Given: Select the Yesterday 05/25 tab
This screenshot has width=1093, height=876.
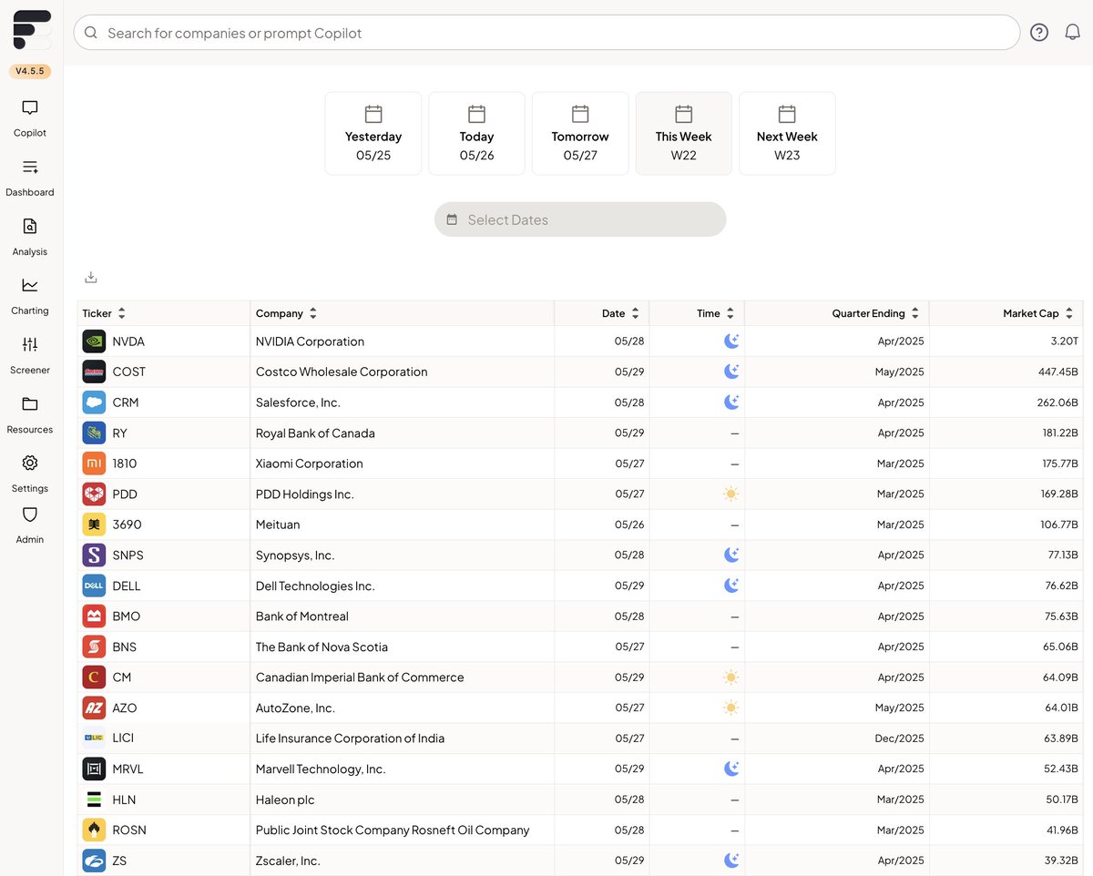Looking at the screenshot, I should click(373, 133).
